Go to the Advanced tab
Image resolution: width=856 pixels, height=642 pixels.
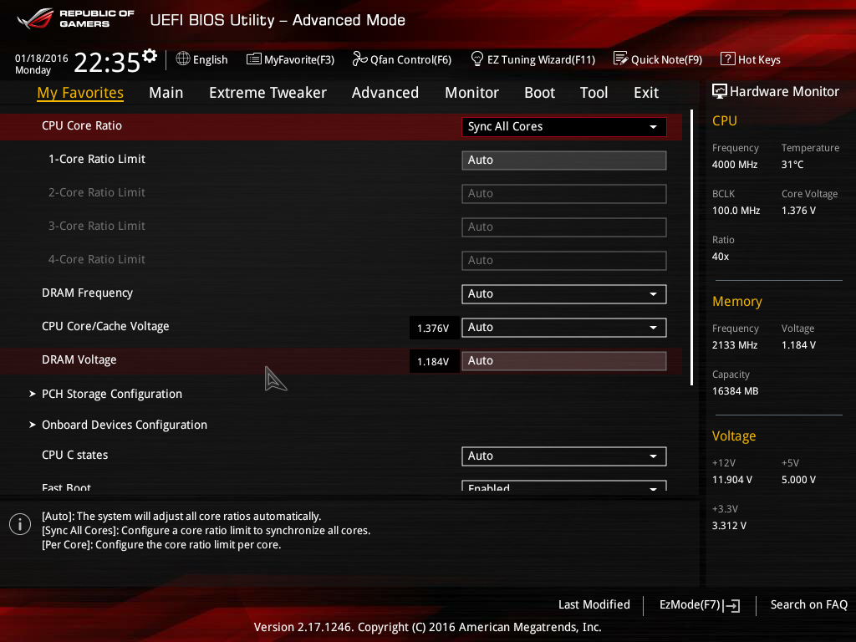pos(385,93)
